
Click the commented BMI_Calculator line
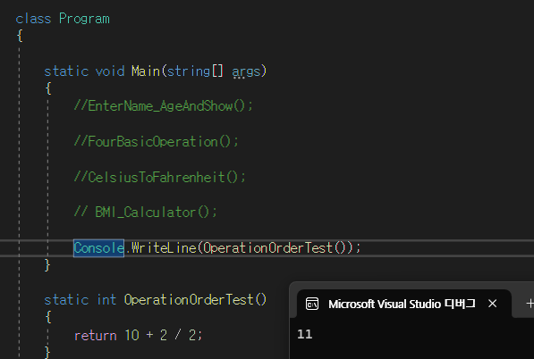point(146,213)
